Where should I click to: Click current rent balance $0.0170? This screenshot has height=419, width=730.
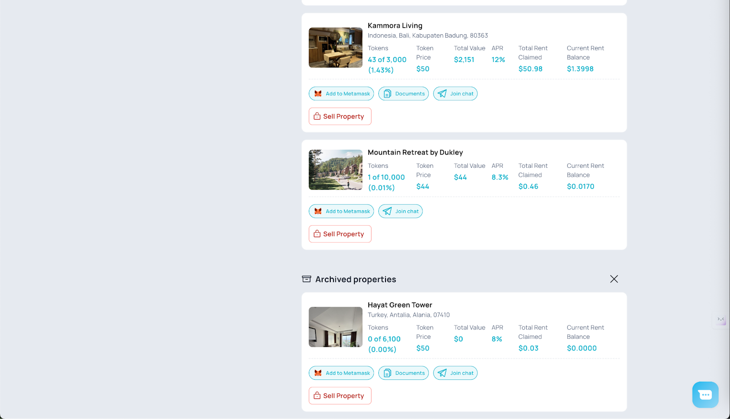pyautogui.click(x=580, y=186)
